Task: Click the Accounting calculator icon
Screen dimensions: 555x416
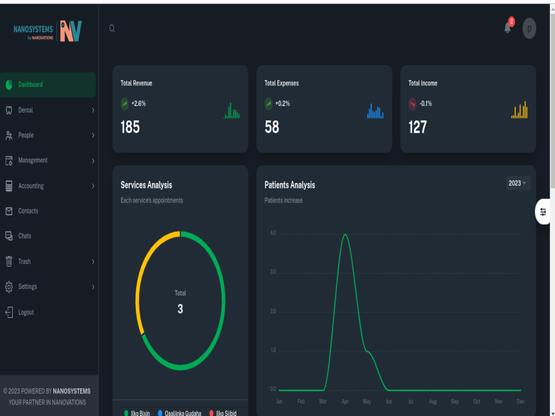Action: 9,186
